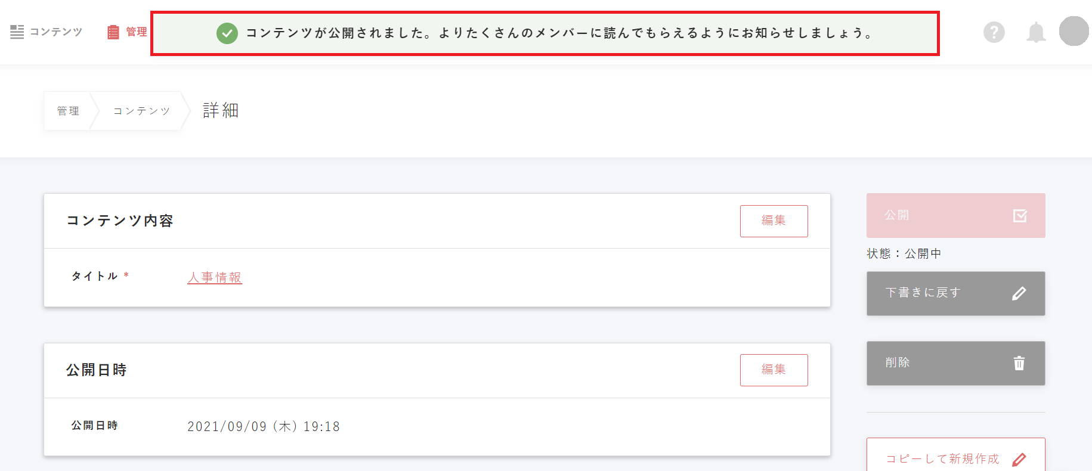This screenshot has height=471, width=1092.
Task: Click trash icon on 削除 button
Action: click(1019, 363)
